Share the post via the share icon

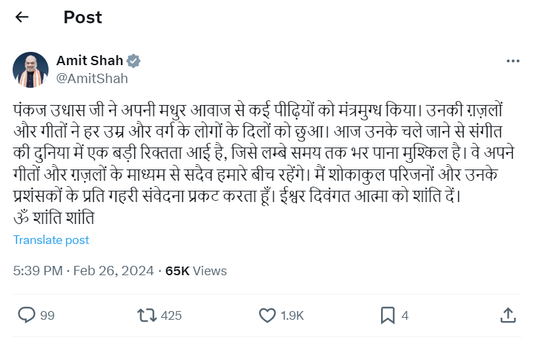tap(507, 315)
